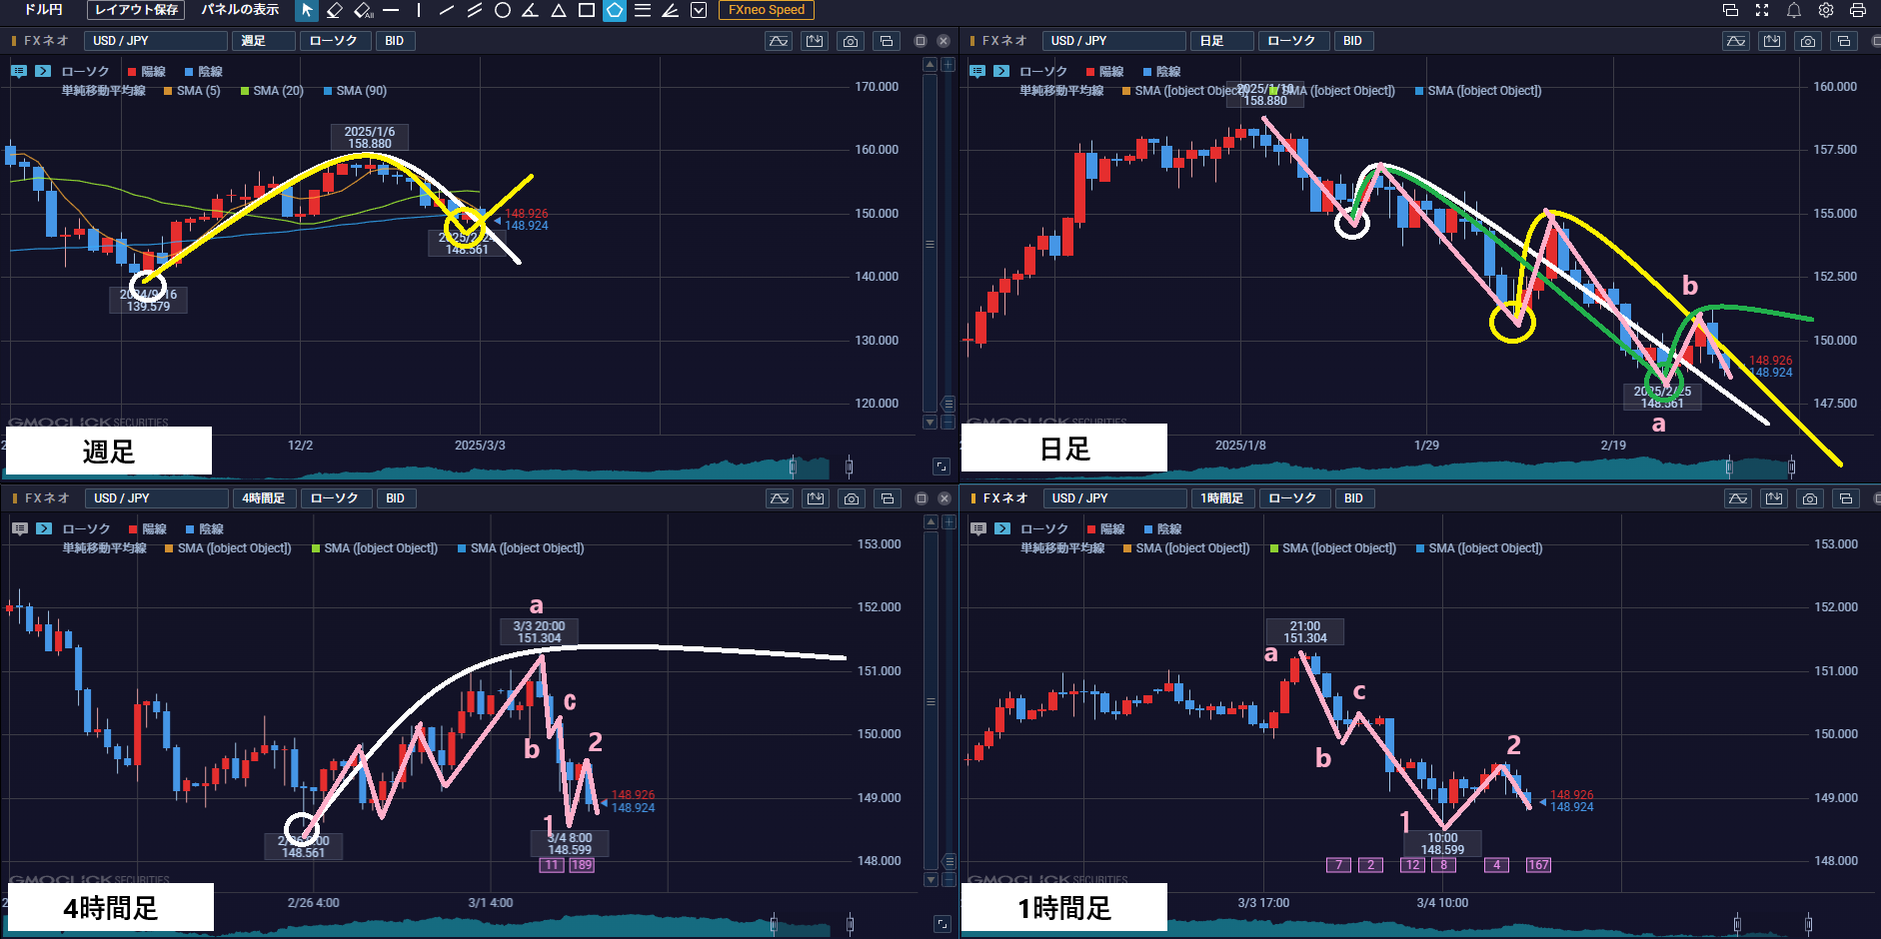This screenshot has height=939, width=1881.
Task: Toggle legend comment icon on weekly chart
Action: (19, 71)
